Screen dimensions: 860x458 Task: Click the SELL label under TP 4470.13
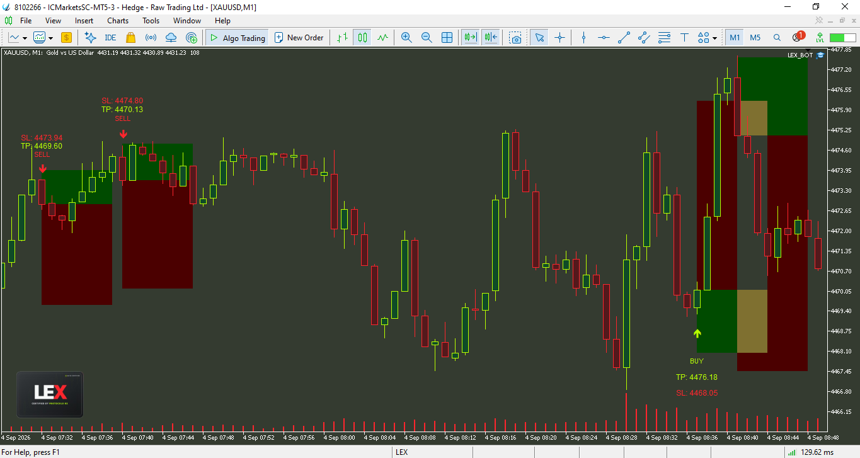(x=123, y=118)
